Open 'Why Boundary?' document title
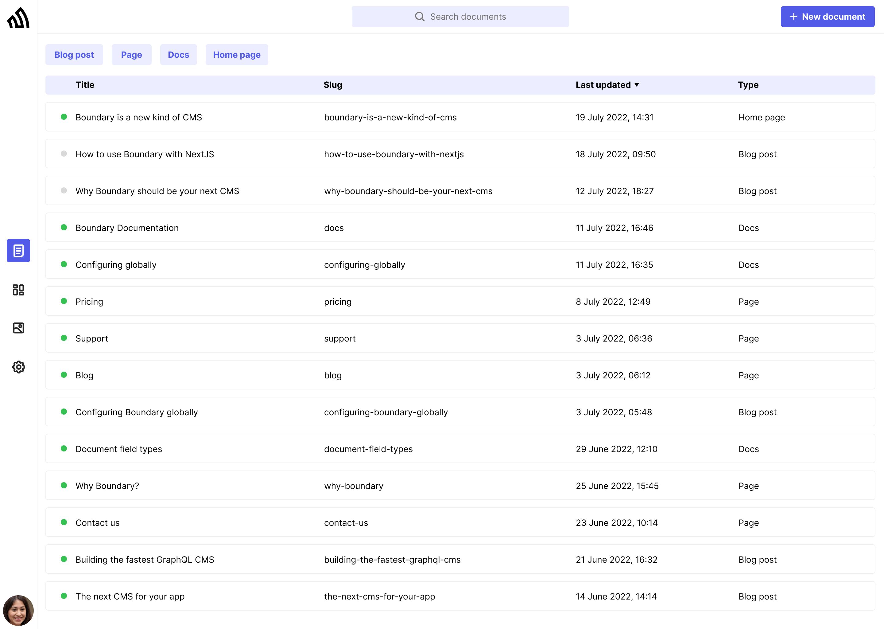 (107, 486)
